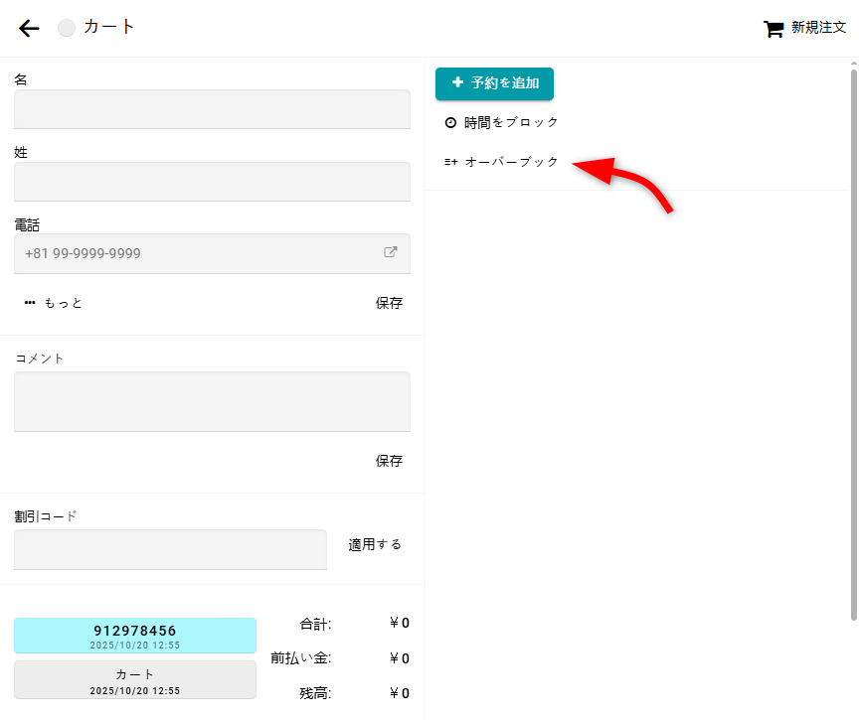Click the 電話 phone number field
Image resolution: width=859 pixels, height=720 pixels.
tap(212, 254)
